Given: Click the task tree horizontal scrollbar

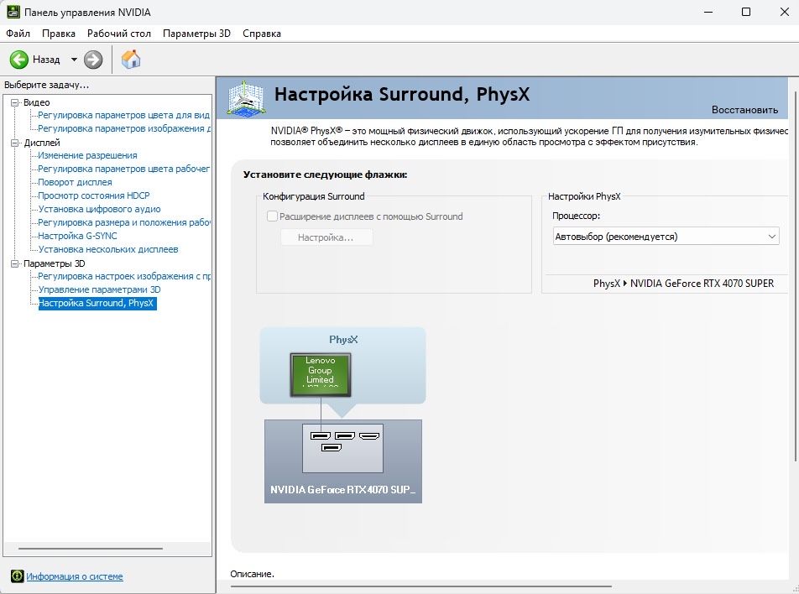Looking at the screenshot, I should (91, 549).
